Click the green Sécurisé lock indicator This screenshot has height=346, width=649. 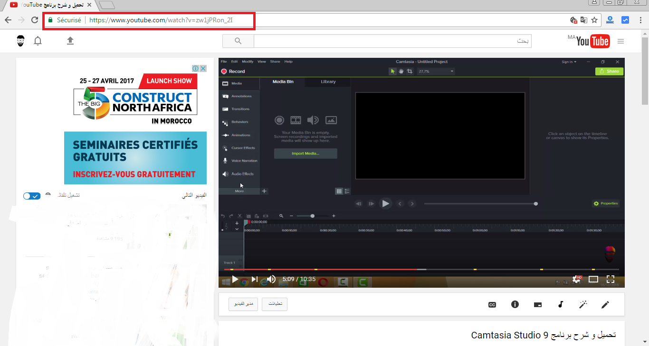(x=65, y=20)
